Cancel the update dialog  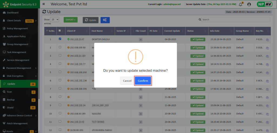[x=127, y=81]
